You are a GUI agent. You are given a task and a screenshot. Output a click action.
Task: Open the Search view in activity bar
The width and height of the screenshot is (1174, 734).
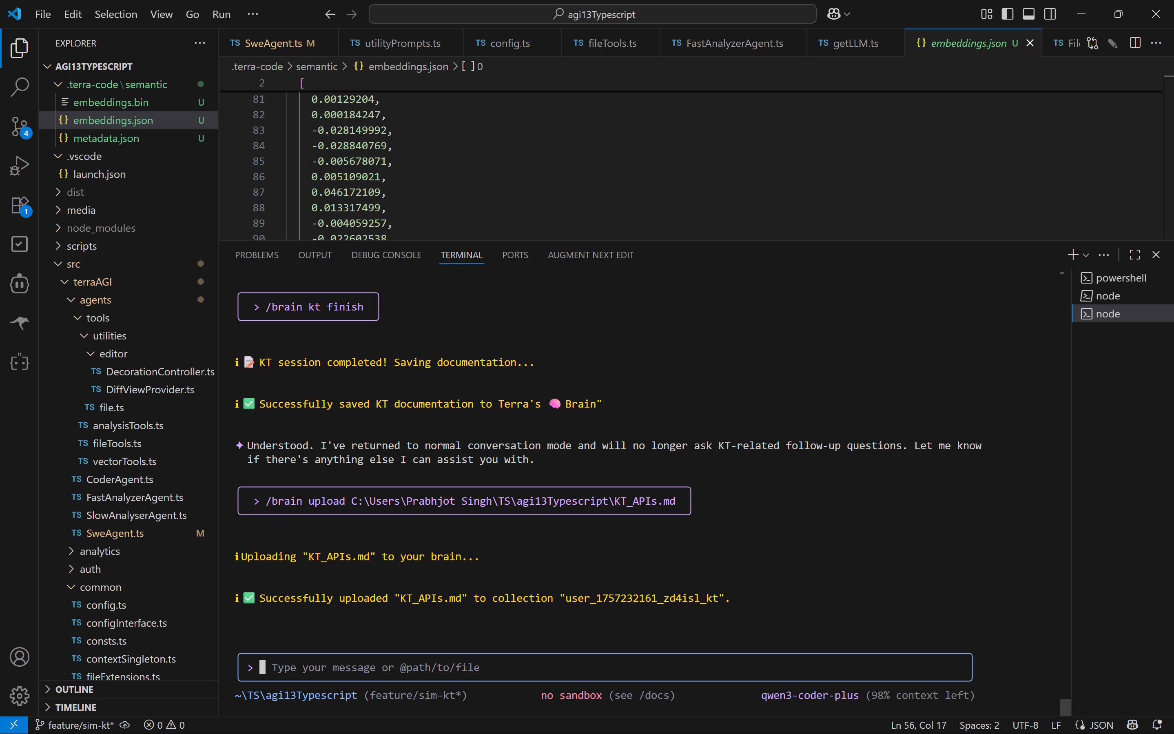click(x=20, y=87)
